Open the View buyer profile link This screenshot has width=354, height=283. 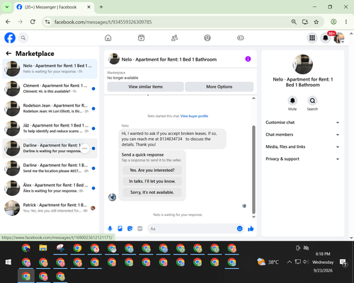[194, 116]
